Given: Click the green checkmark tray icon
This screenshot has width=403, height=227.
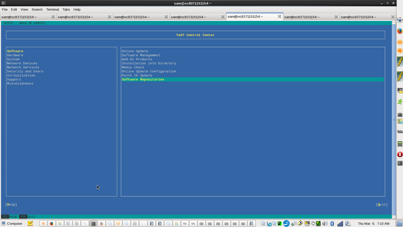Looking at the screenshot, I should click(x=318, y=223).
